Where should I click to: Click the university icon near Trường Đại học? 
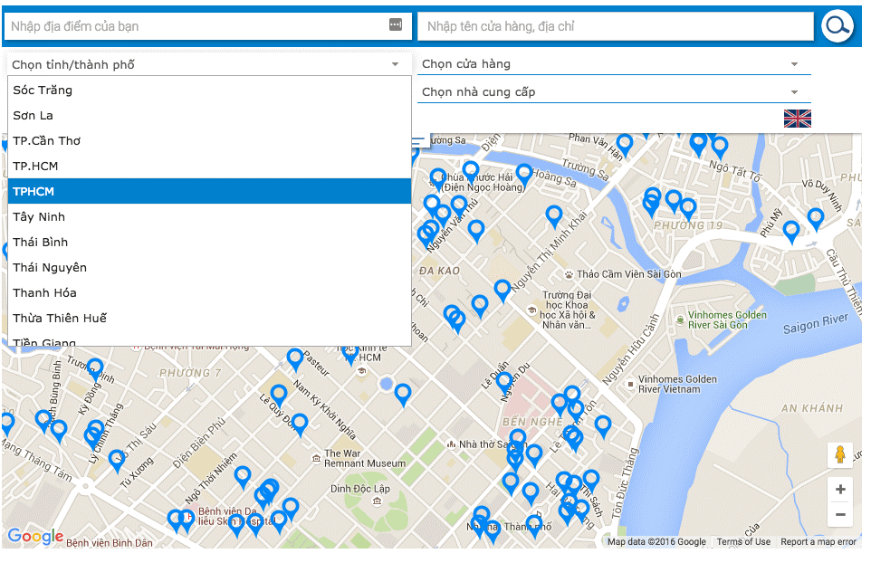click(531, 310)
